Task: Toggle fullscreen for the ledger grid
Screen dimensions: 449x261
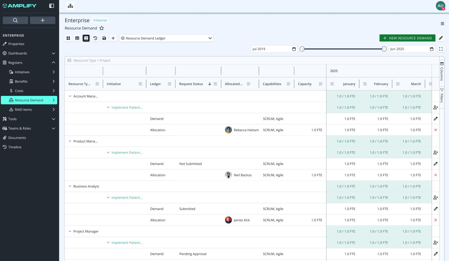Action: click(x=441, y=49)
